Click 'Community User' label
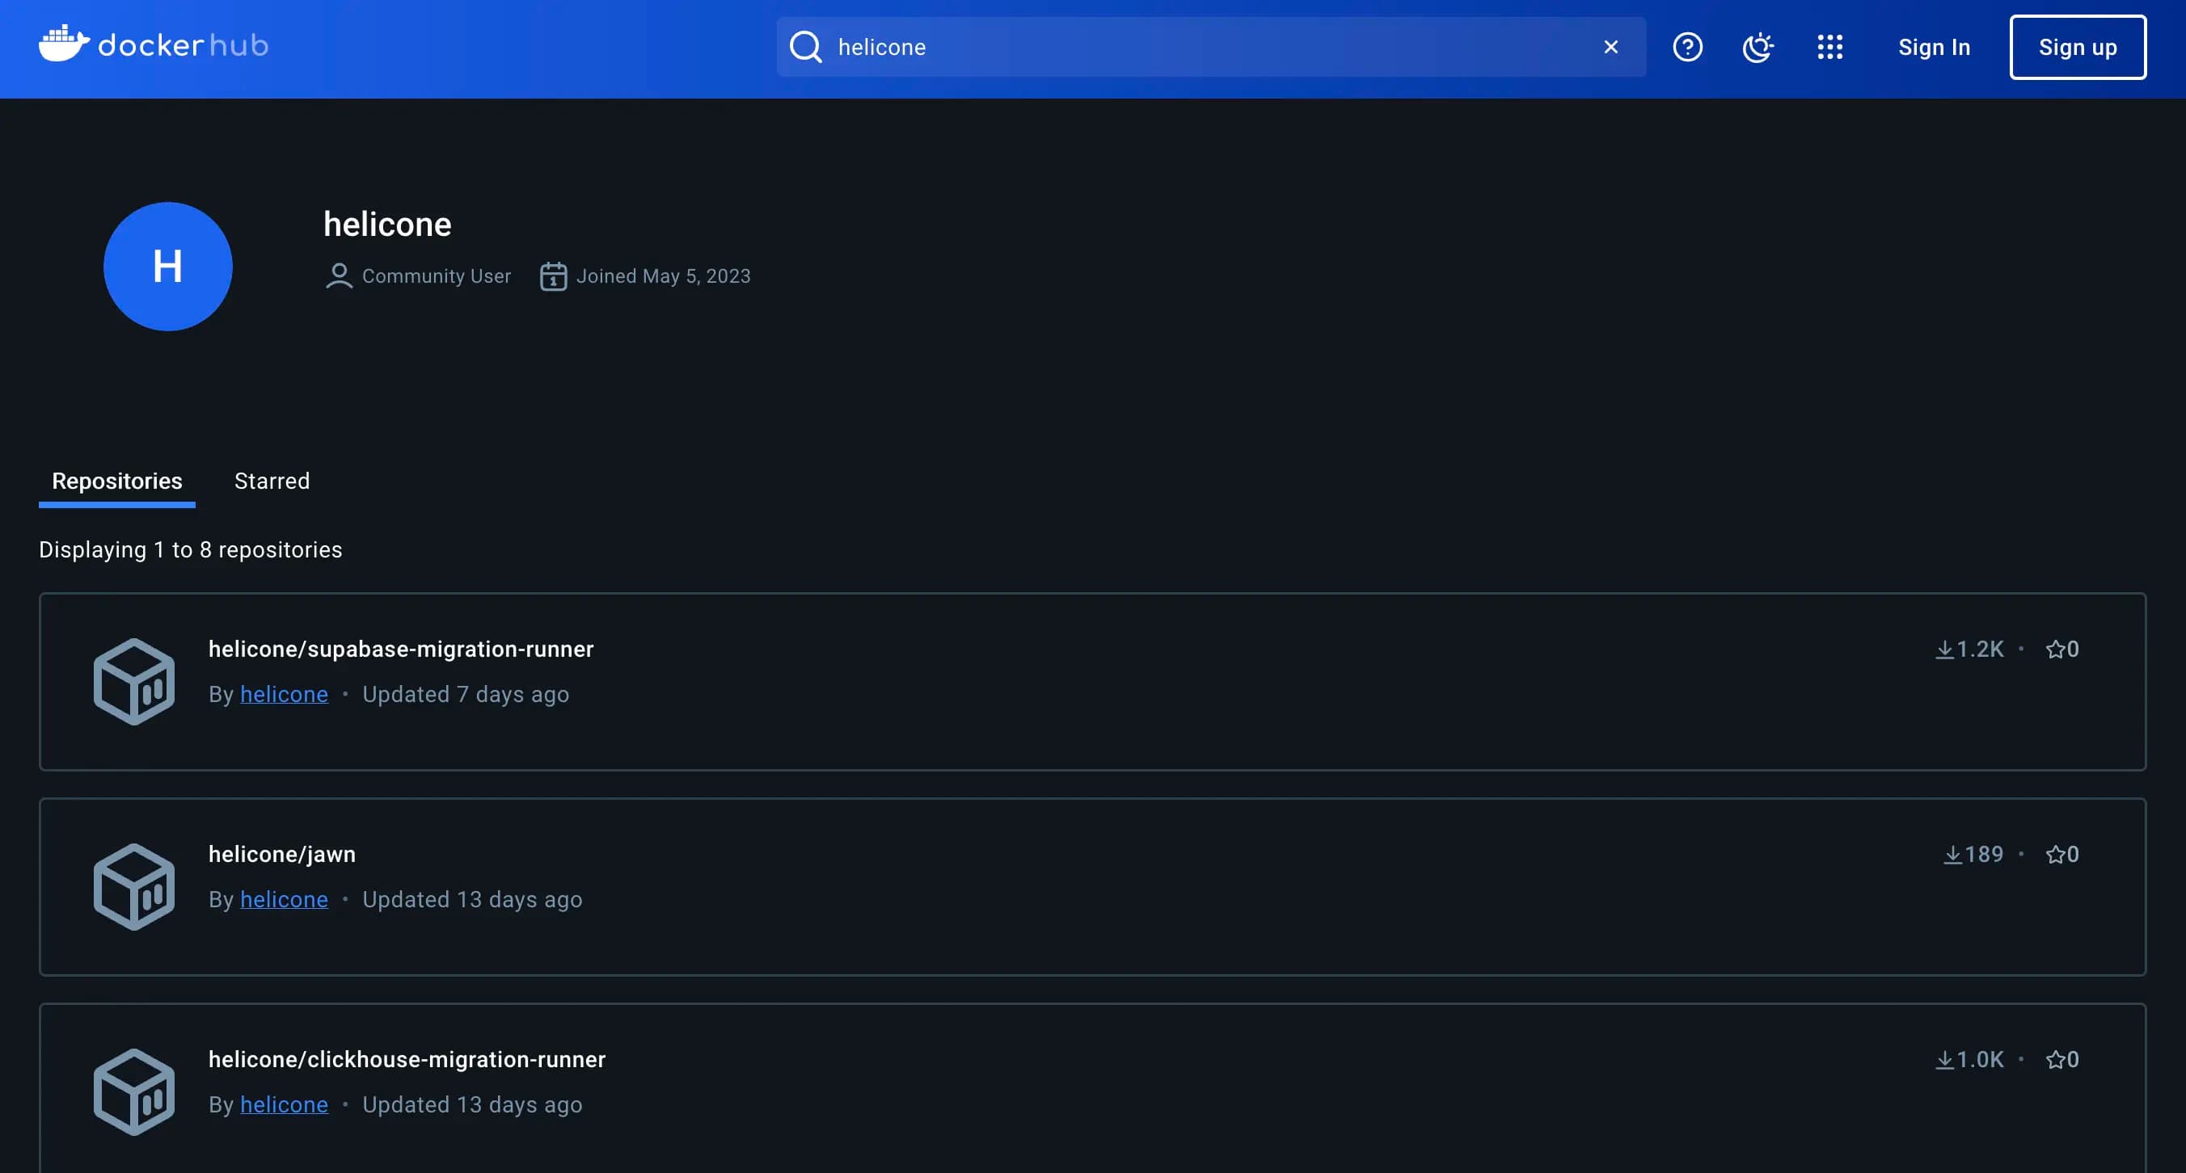This screenshot has height=1173, width=2186. [437, 276]
